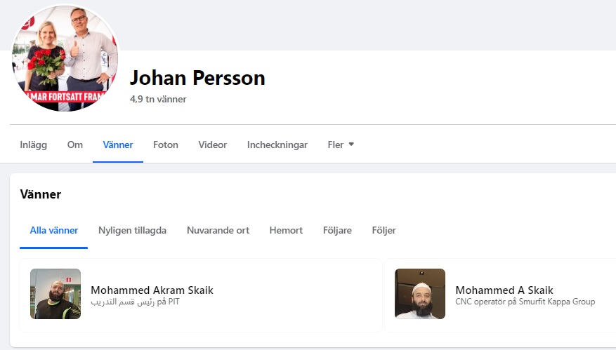Open the Videor tab
616x350 pixels.
[213, 145]
